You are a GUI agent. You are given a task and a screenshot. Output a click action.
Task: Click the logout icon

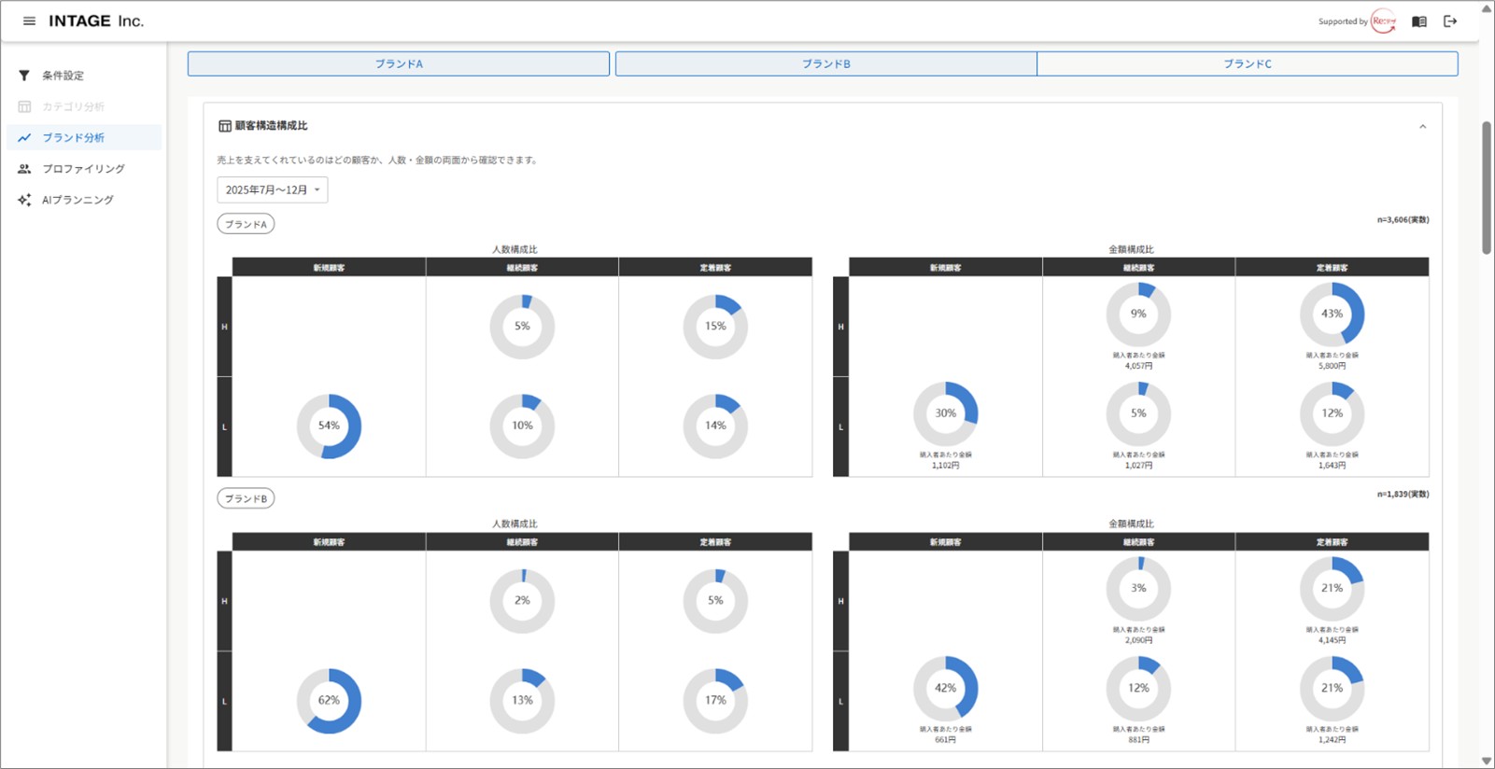click(x=1450, y=21)
